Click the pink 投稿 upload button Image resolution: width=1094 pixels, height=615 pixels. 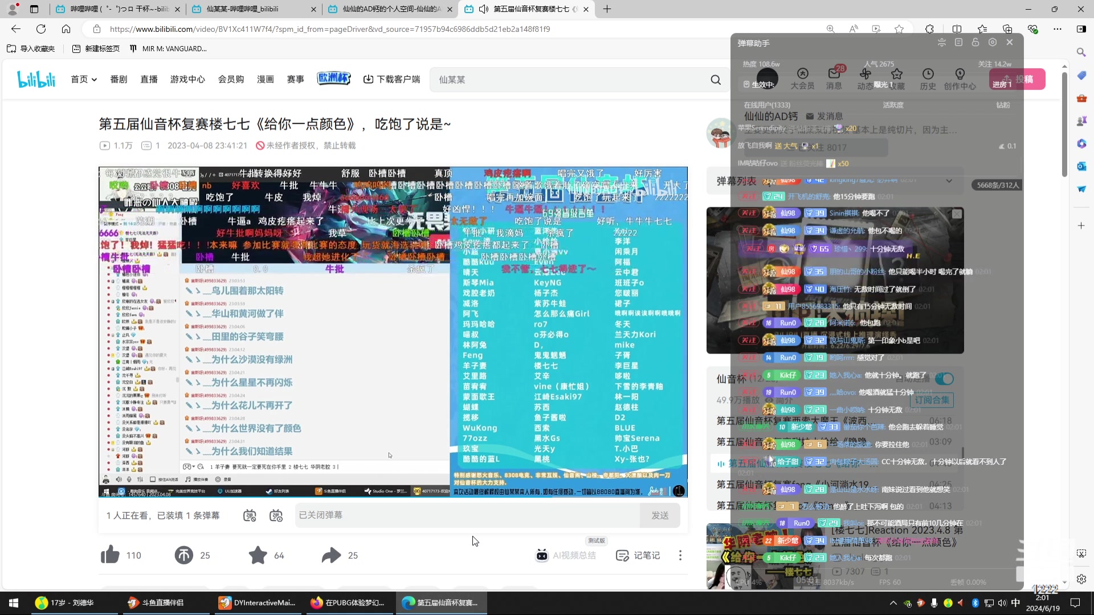click(1018, 79)
